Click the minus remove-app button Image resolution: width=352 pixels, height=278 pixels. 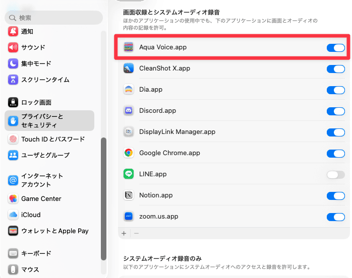pyautogui.click(x=136, y=233)
